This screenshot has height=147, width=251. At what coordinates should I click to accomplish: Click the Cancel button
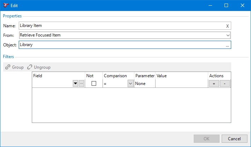point(234,138)
